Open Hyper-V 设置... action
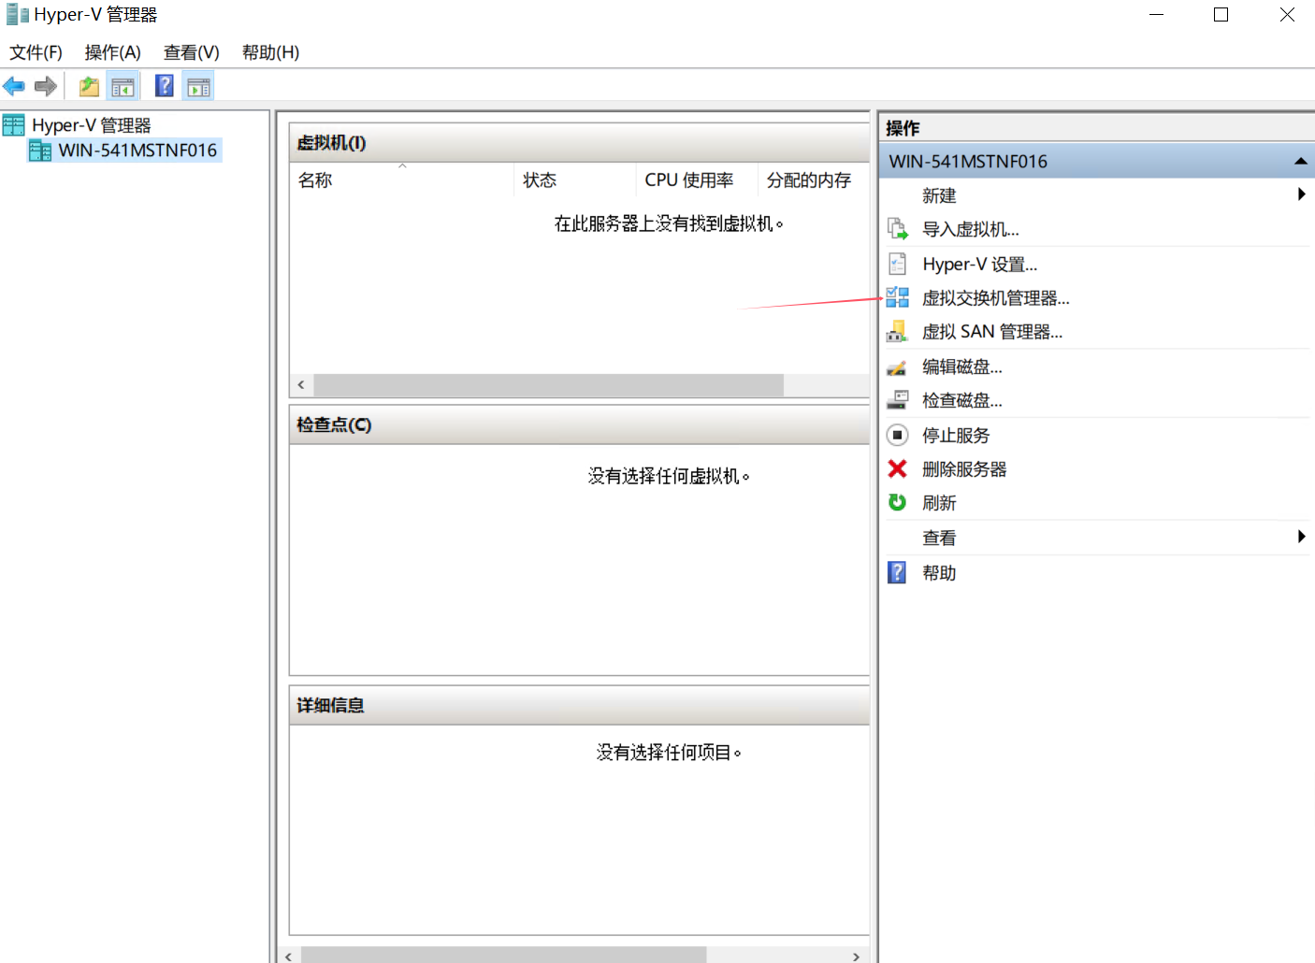Screen dimensions: 1315x963 point(979,264)
